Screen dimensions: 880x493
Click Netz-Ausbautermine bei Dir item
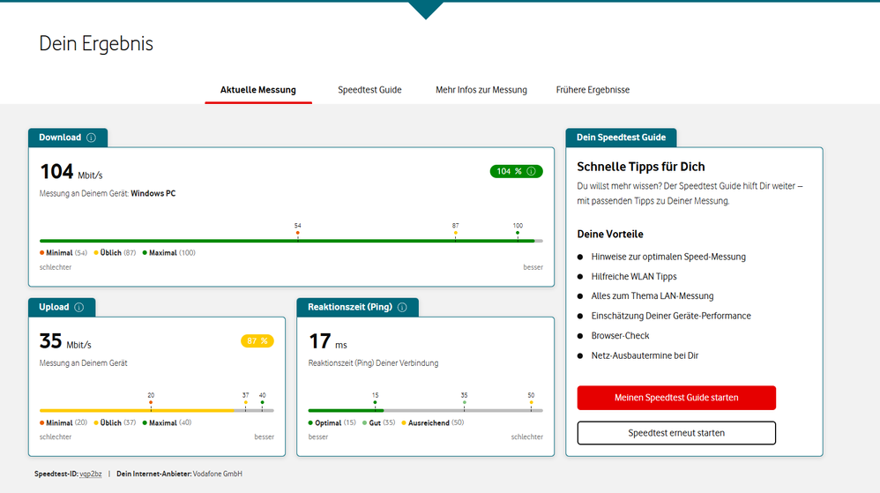coord(645,355)
